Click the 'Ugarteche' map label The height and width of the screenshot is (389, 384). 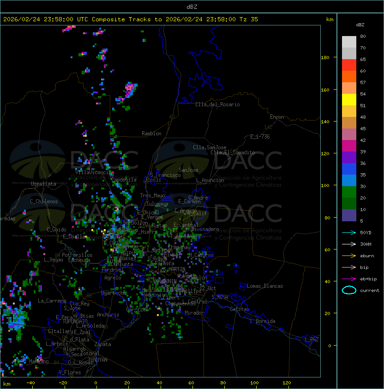[x=114, y=293]
